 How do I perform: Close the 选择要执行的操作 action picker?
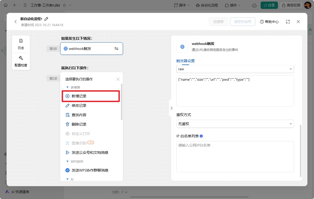point(118,79)
